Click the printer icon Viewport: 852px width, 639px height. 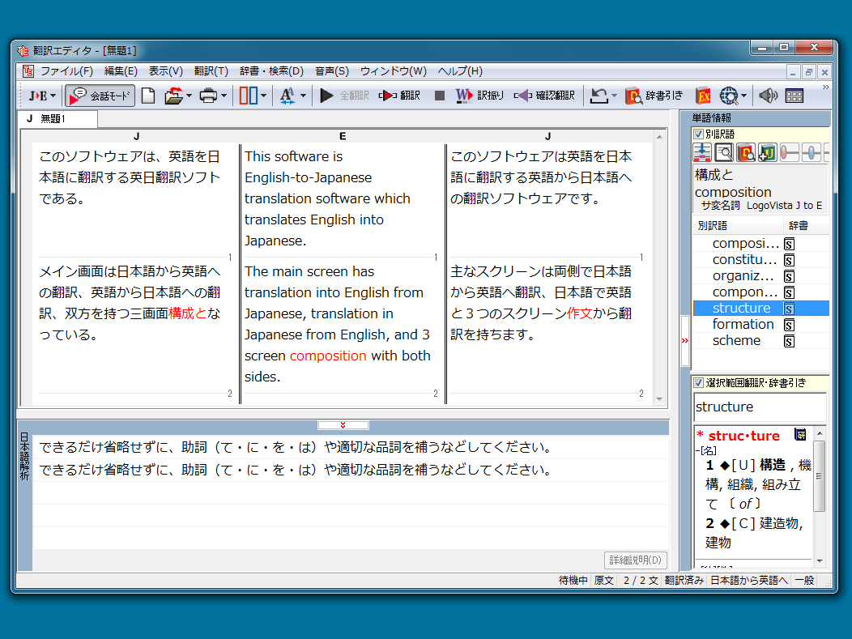point(208,96)
